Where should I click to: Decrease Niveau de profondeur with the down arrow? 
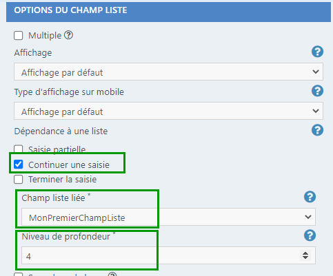[305, 257]
